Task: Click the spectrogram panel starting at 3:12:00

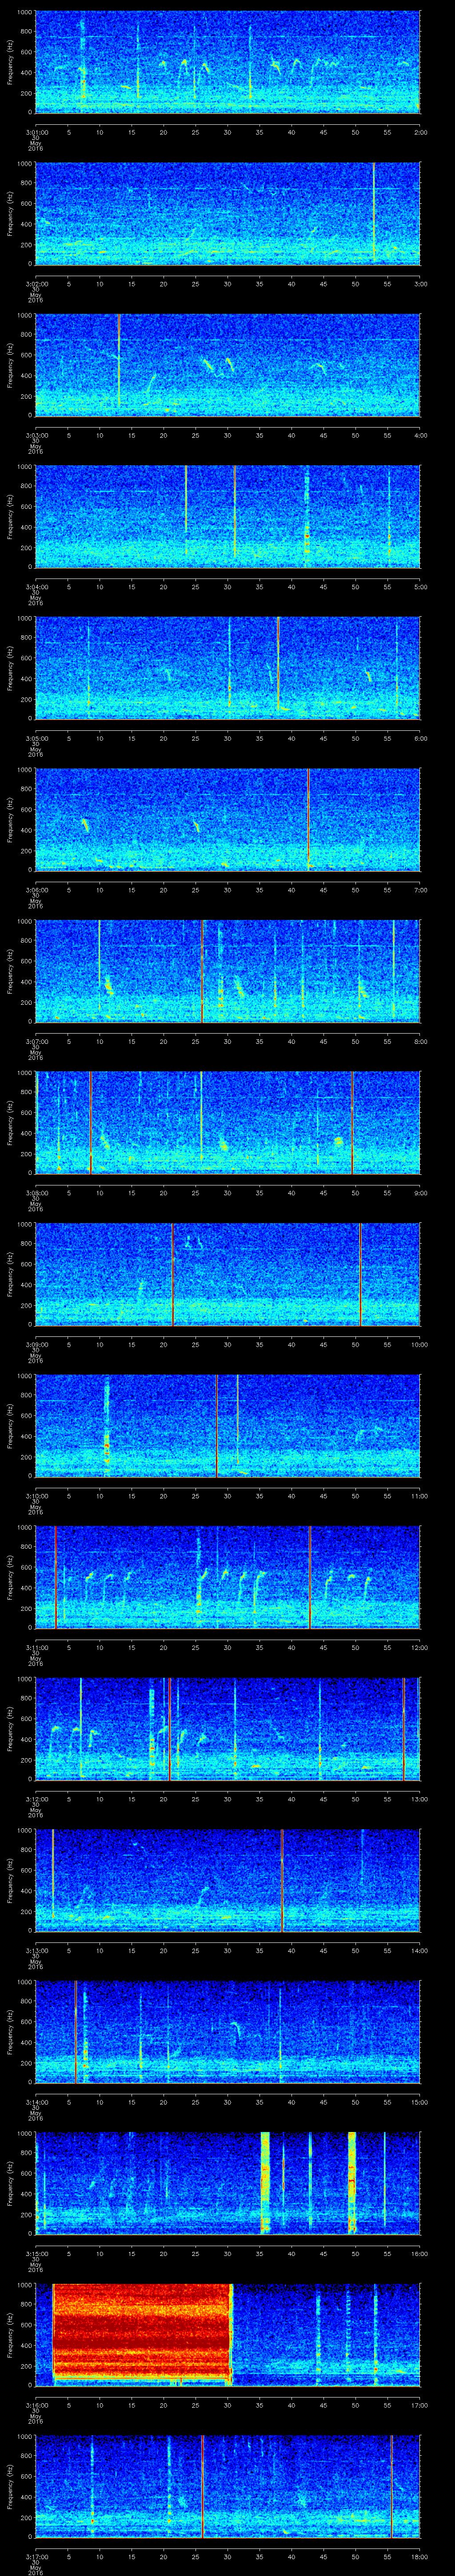Action: (227, 1728)
